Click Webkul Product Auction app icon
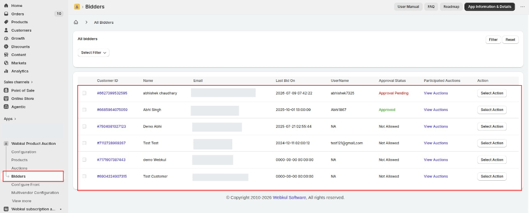Screen dimensions: 529x213 click(x=6, y=144)
